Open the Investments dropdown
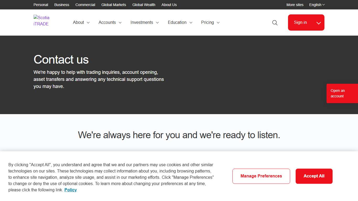Image resolution: width=358 pixels, height=201 pixels. 145,23
